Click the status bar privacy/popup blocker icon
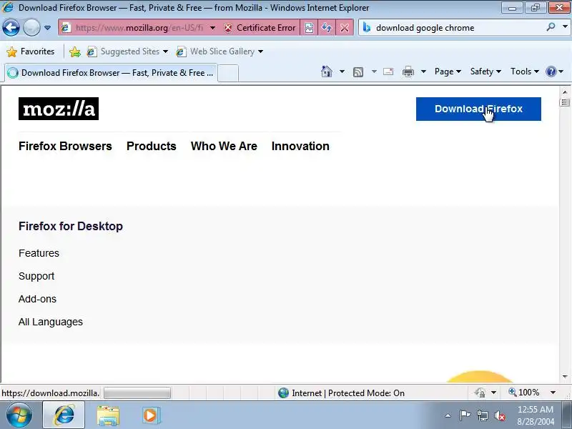 [480, 393]
